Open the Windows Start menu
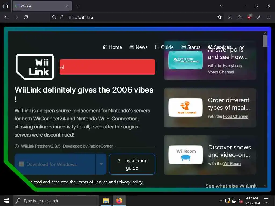Viewport: 275px width, 206px height. pyautogui.click(x=6, y=201)
